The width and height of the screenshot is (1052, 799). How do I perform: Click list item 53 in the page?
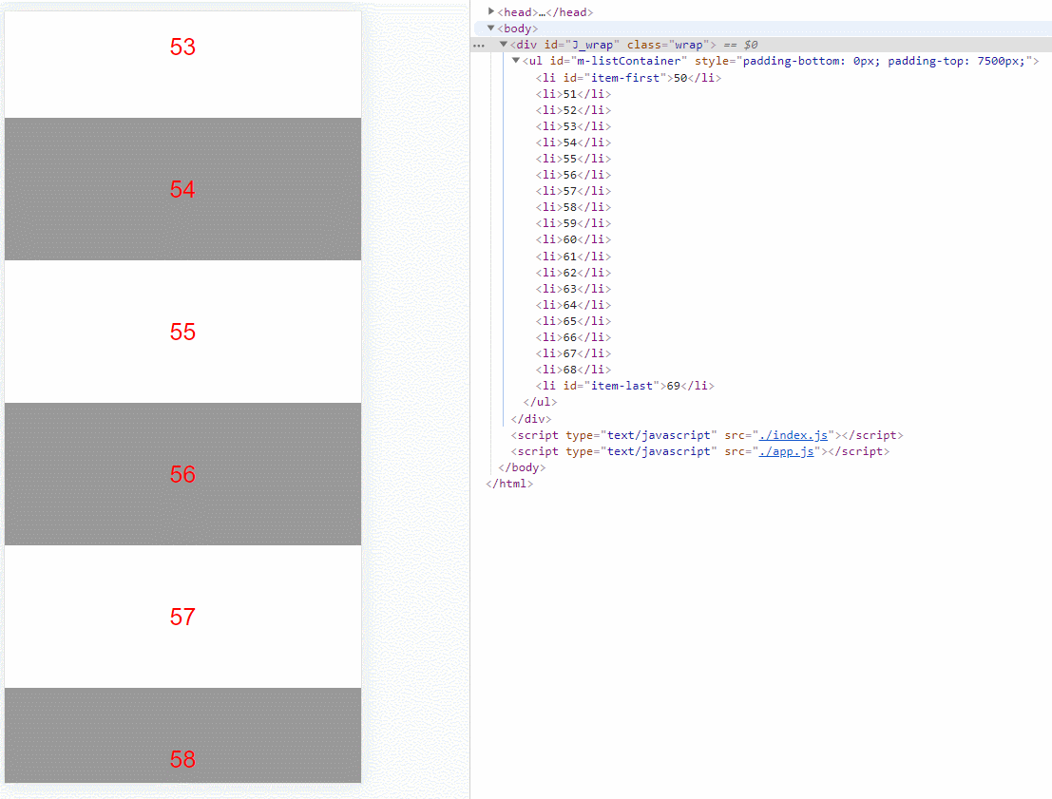coord(182,65)
